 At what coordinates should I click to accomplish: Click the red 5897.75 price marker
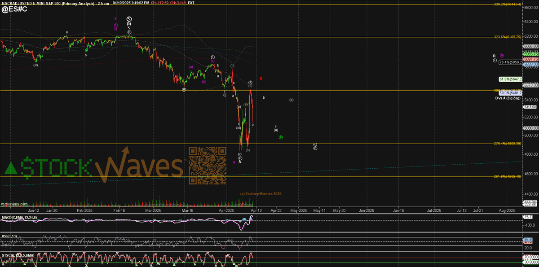click(531, 59)
